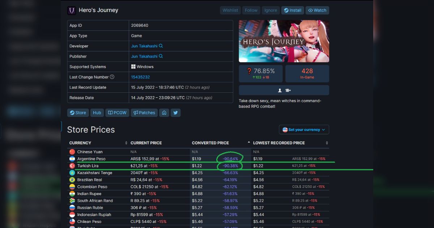Viewport: 434px width, 228px height.
Task: Expand the Set your currency dropdown
Action: pyautogui.click(x=304, y=130)
